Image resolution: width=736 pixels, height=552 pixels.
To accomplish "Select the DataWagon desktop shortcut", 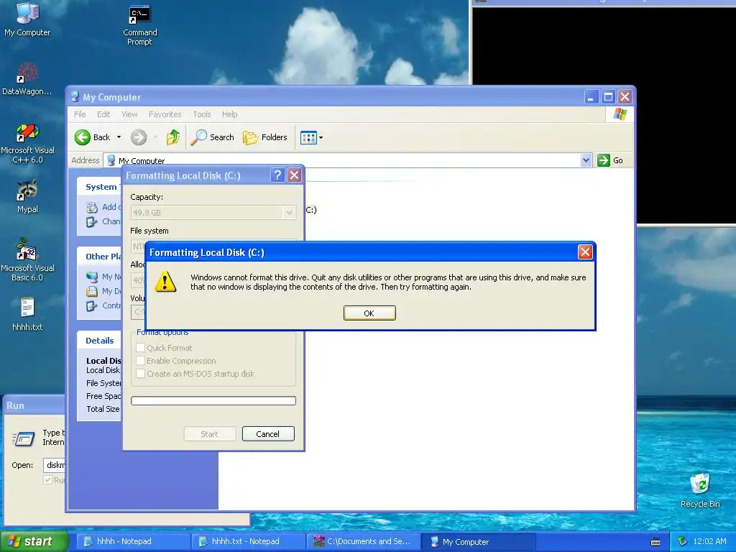I will pos(27,79).
